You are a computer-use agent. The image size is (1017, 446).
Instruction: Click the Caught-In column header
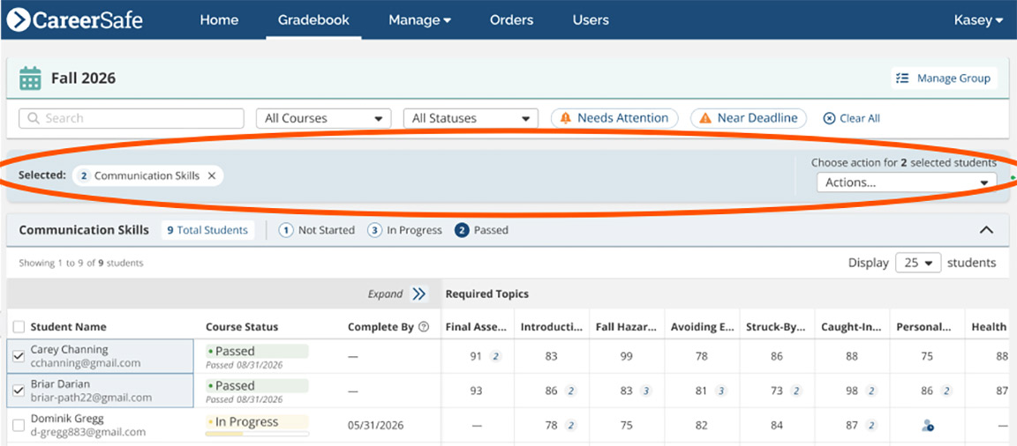[852, 327]
